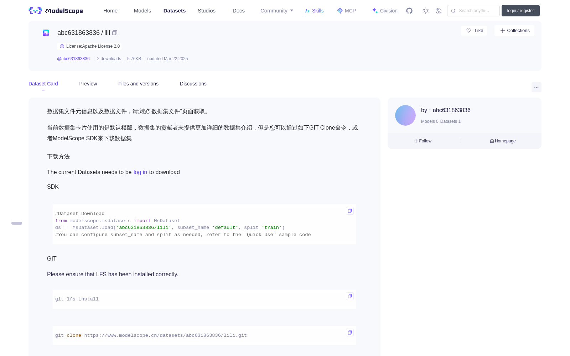Expand the Community dropdown menu

[x=277, y=11]
